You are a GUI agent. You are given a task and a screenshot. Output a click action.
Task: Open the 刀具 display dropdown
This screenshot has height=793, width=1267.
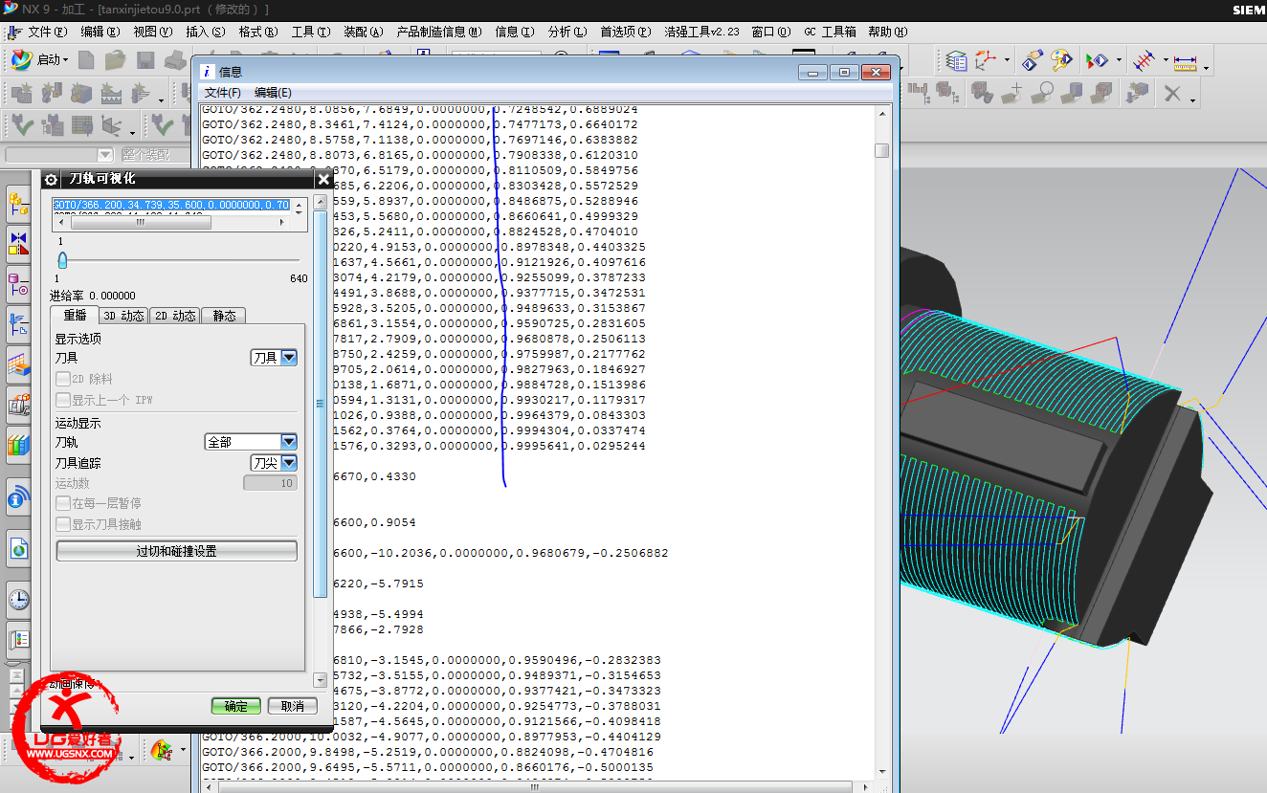point(274,358)
